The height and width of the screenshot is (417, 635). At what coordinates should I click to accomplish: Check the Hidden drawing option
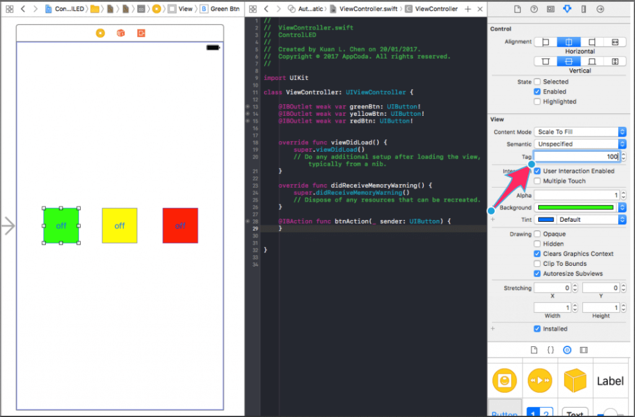click(x=537, y=244)
